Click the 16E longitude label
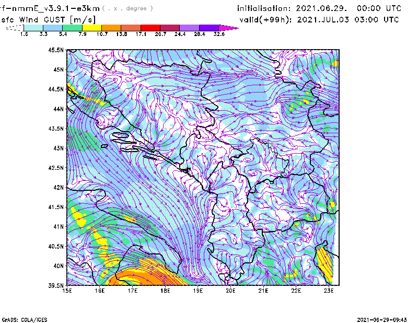This screenshot has height=323, width=418. pos(100,291)
